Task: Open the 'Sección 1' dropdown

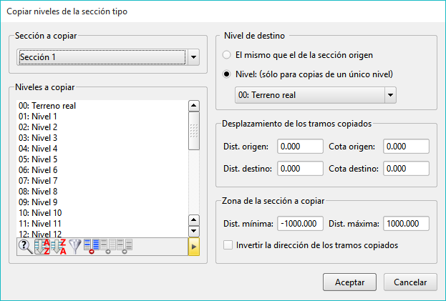Action: click(194, 57)
